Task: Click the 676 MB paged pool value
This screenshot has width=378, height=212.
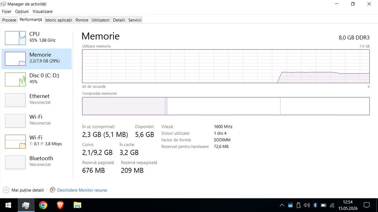Action: click(x=93, y=171)
